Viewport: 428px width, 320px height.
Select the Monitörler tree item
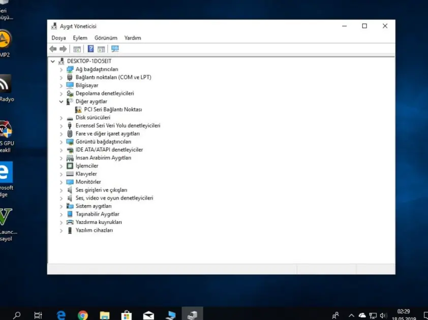click(88, 182)
